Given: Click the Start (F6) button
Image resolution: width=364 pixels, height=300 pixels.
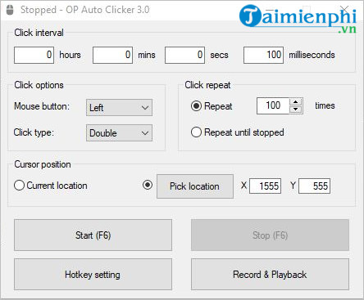Looking at the screenshot, I should coord(93,235).
